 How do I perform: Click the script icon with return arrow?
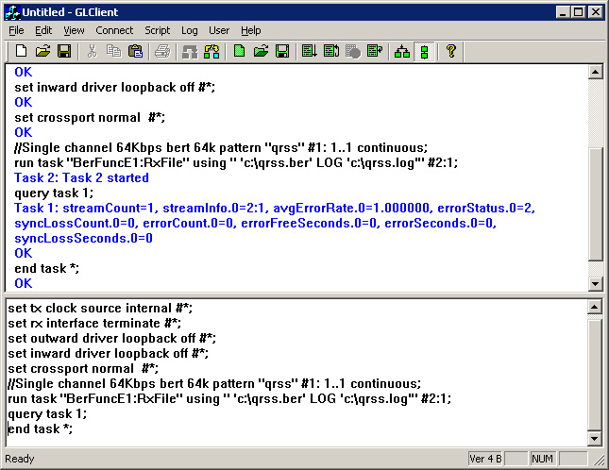pos(375,51)
